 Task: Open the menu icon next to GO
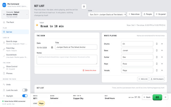pos(165,97)
